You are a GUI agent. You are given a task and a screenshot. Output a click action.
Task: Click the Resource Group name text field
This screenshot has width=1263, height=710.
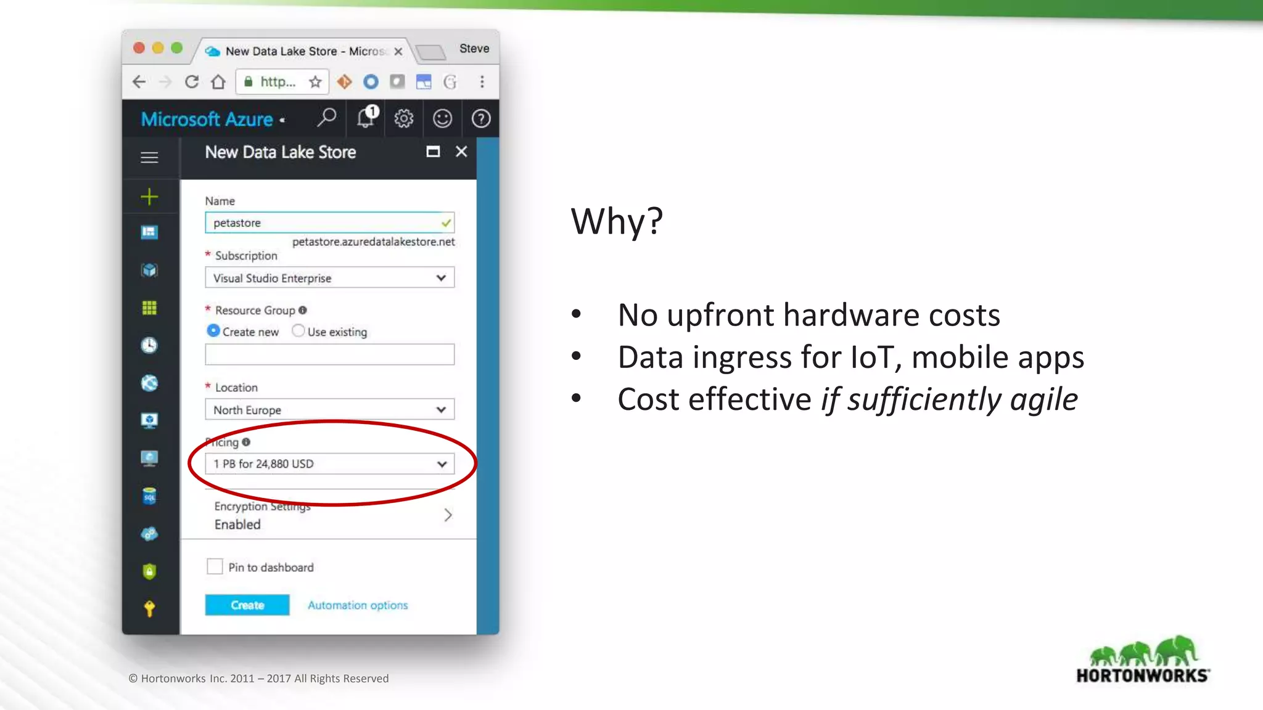pos(329,354)
